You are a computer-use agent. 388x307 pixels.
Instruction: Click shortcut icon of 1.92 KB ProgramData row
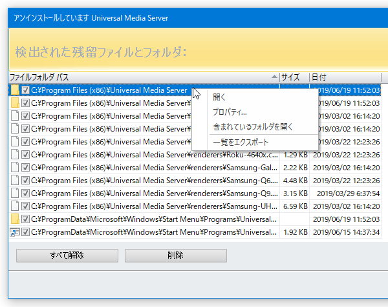[x=15, y=232]
